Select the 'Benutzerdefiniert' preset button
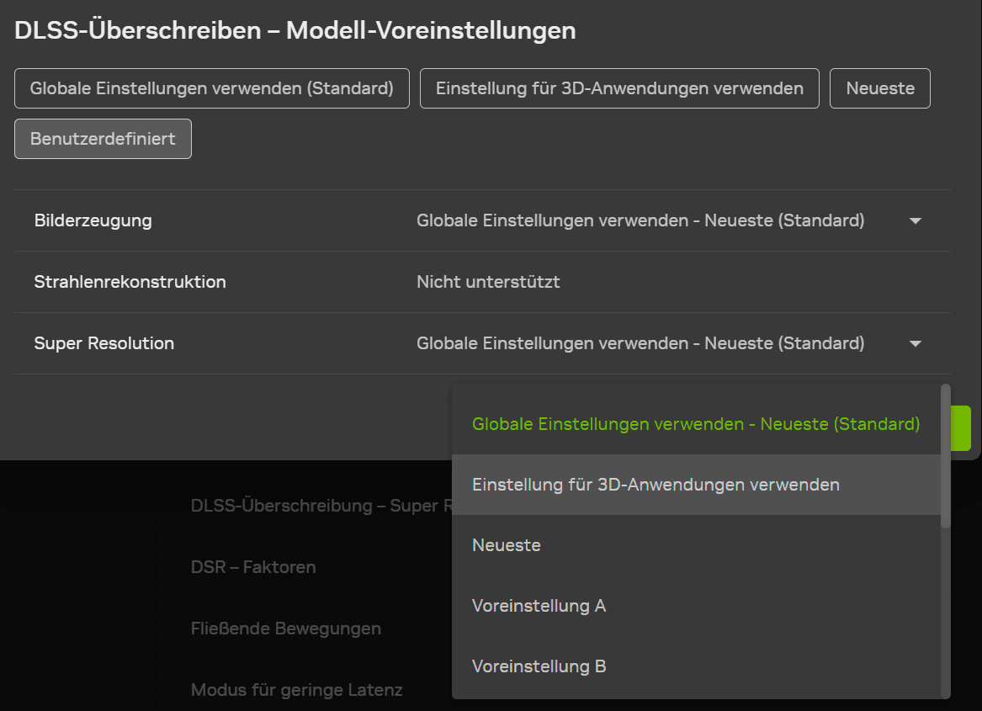Screen dimensions: 982x711 pos(103,139)
